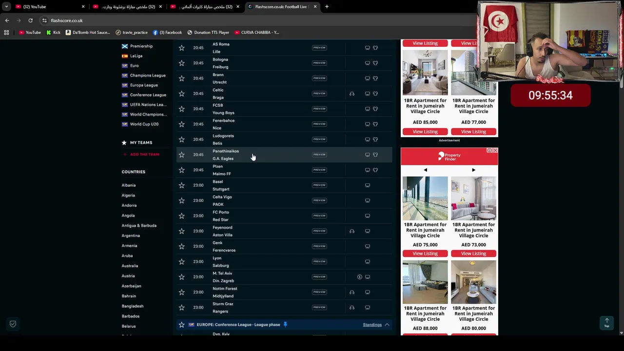Screen dimensions: 624x351
Task: Click the Ludogorets vs Betis match row
Action: pyautogui.click(x=284, y=139)
